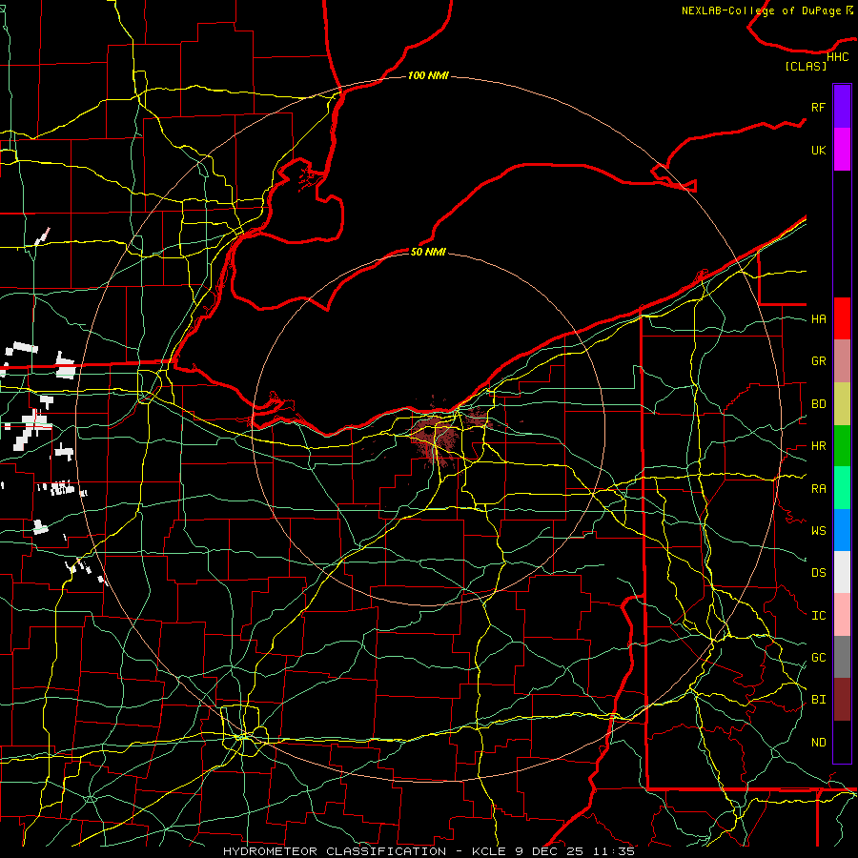The height and width of the screenshot is (858, 858).
Task: Click the RF legend label
Action: (x=819, y=107)
